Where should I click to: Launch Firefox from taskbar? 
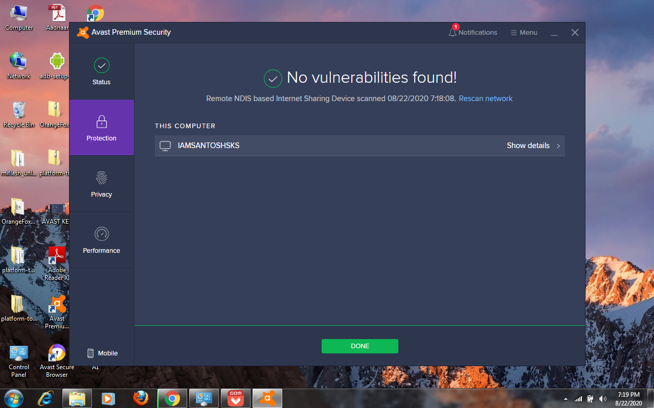pos(141,398)
